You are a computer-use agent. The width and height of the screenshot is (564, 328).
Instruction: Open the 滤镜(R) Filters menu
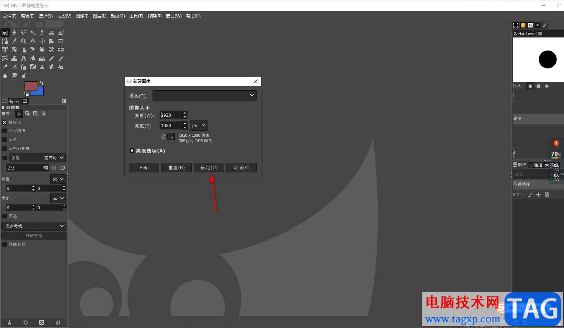[154, 16]
